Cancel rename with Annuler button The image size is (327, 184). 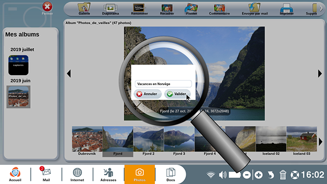click(147, 94)
